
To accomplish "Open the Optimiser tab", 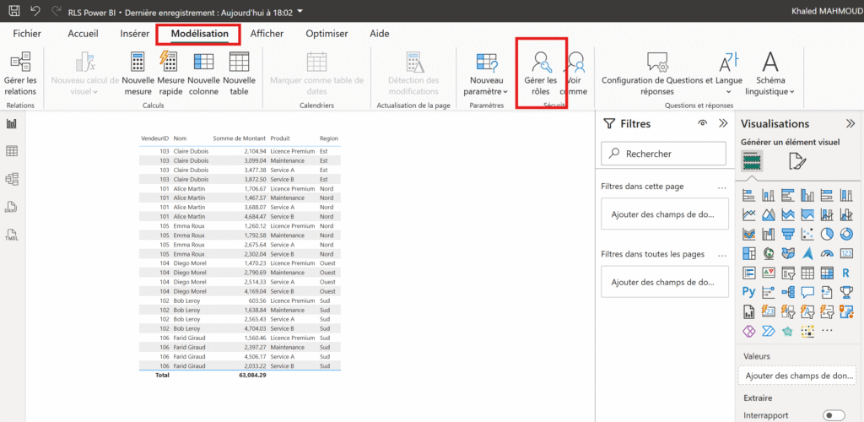I will point(327,34).
